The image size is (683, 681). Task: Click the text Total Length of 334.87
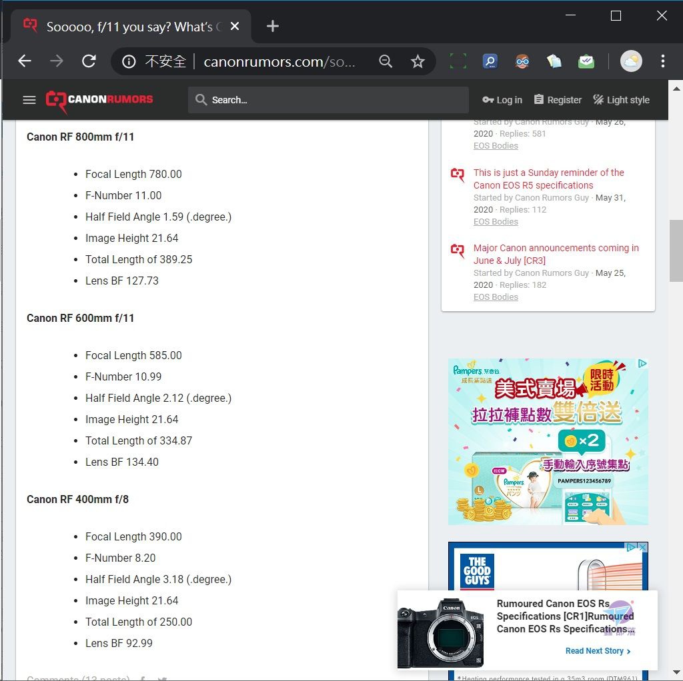point(139,441)
